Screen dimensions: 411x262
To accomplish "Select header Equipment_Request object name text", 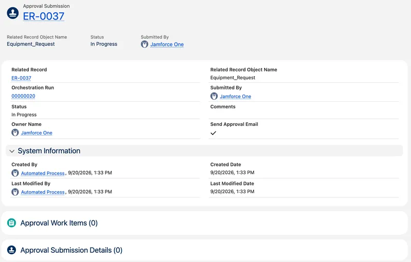I will tap(31, 44).
